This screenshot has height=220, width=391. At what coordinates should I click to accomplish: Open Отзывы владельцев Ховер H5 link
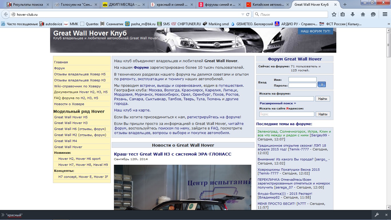[x=80, y=74]
